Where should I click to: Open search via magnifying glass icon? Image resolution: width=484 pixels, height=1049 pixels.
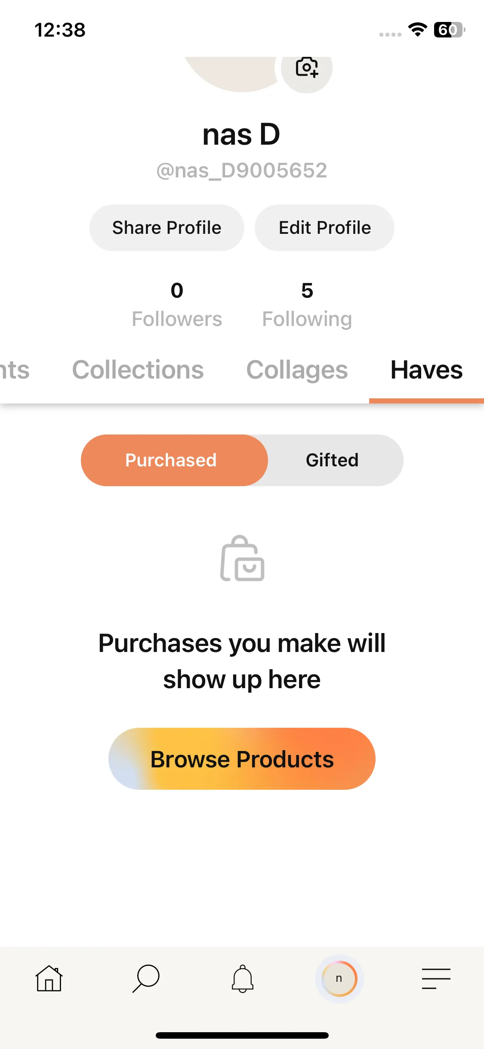146,978
